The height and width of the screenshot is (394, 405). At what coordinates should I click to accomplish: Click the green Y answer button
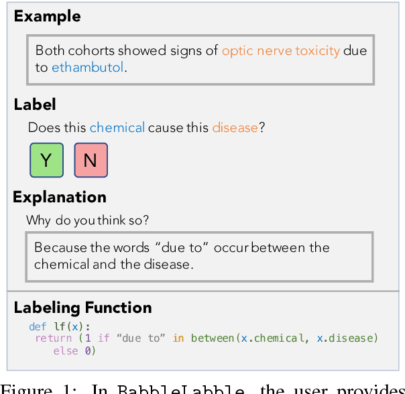(46, 160)
